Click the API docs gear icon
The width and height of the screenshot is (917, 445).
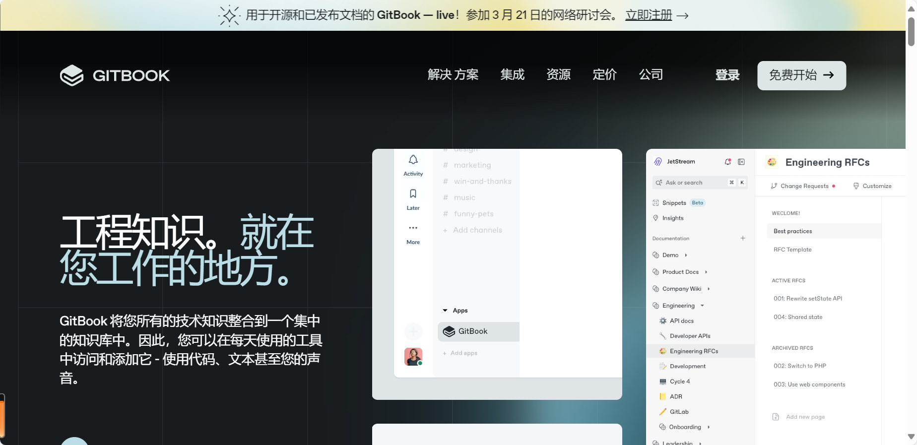[x=663, y=321]
